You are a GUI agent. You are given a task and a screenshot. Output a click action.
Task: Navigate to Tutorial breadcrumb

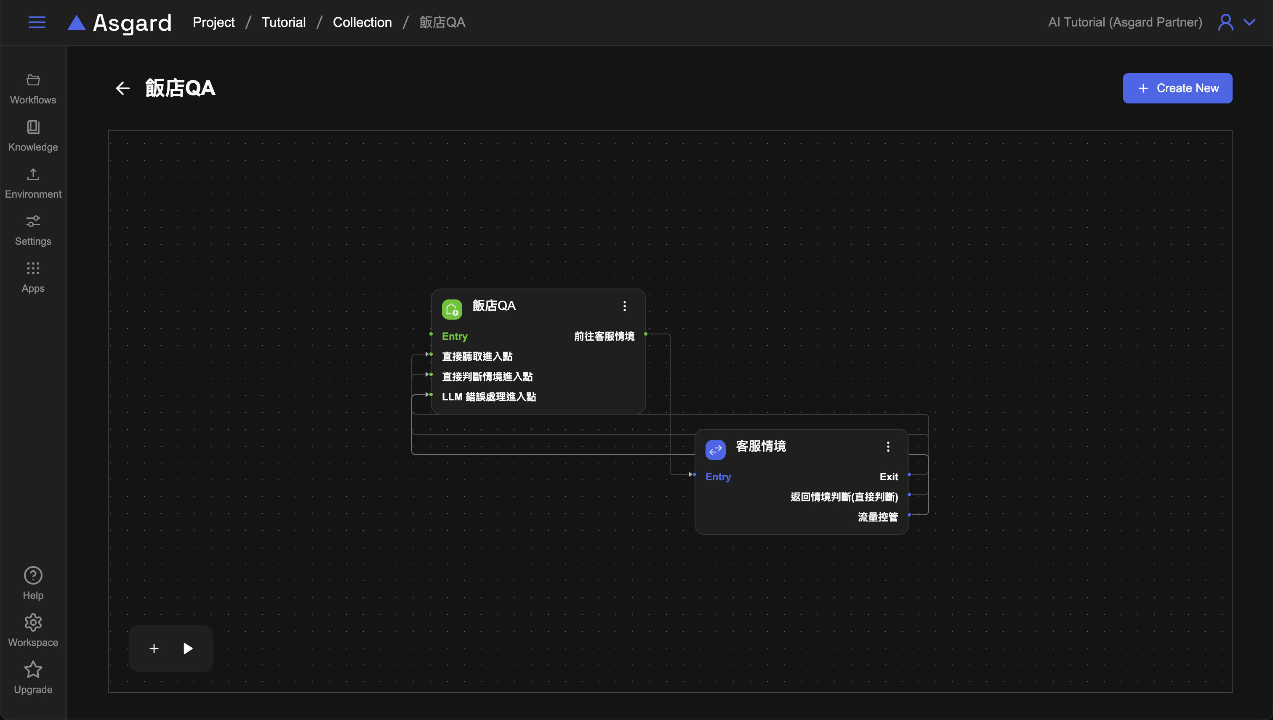(x=283, y=22)
